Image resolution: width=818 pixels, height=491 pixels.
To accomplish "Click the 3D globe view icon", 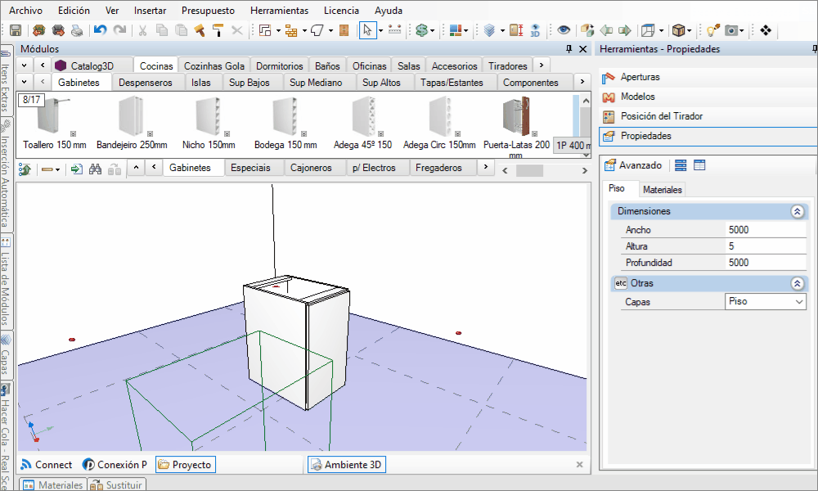I will (x=535, y=30).
